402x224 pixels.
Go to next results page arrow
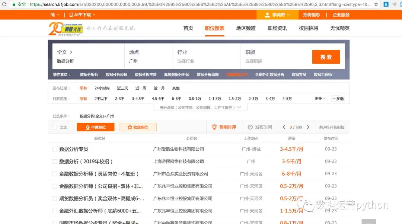tap(308, 127)
